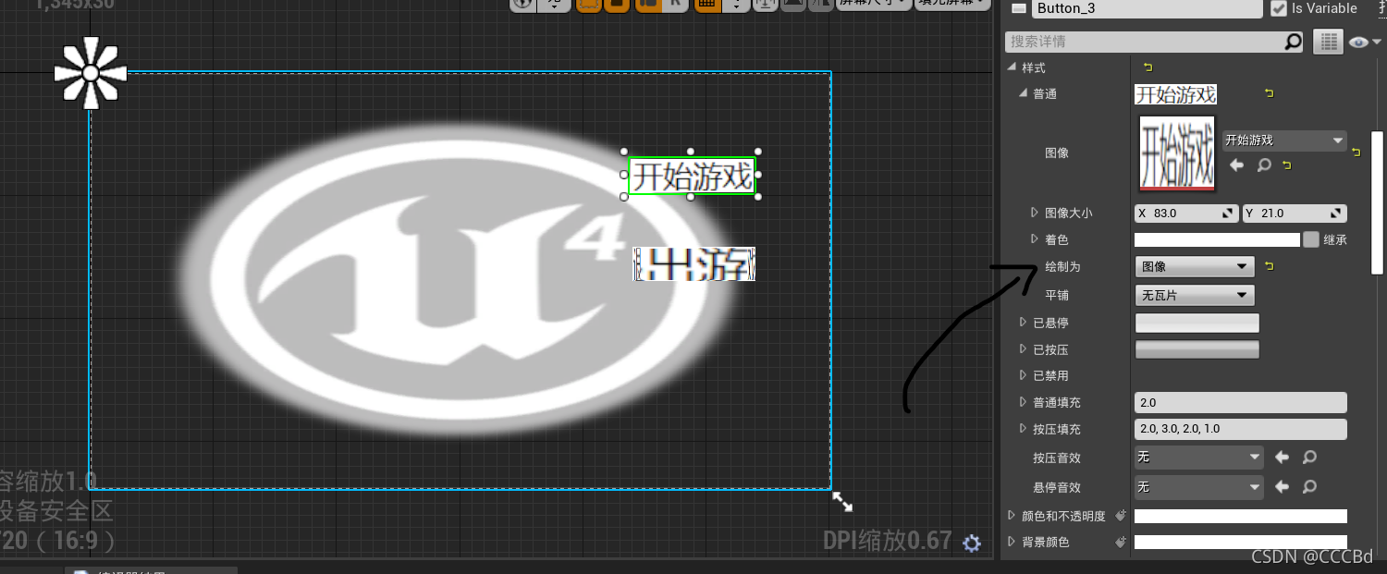Select the second button widget below 开始游戏
Image resolution: width=1387 pixels, height=574 pixels.
(693, 264)
